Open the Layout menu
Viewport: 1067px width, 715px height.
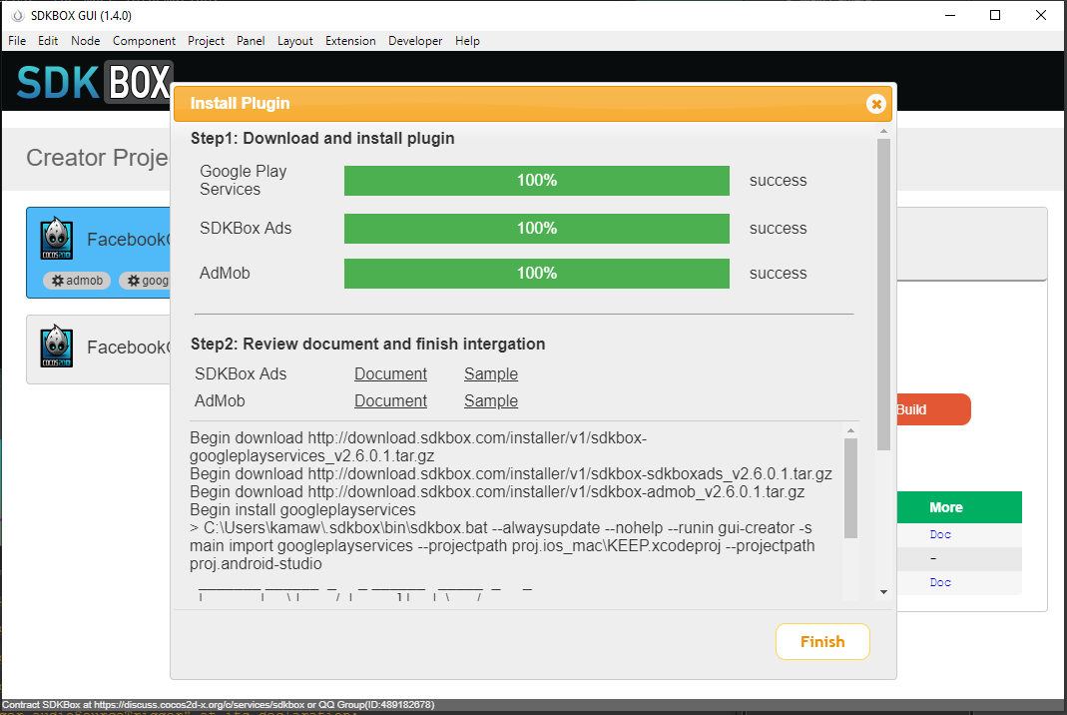pos(294,41)
